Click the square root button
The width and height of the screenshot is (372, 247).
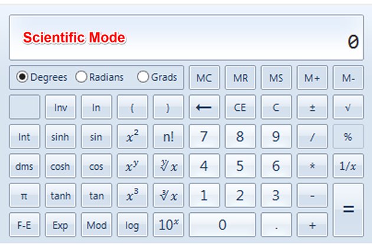click(x=348, y=107)
